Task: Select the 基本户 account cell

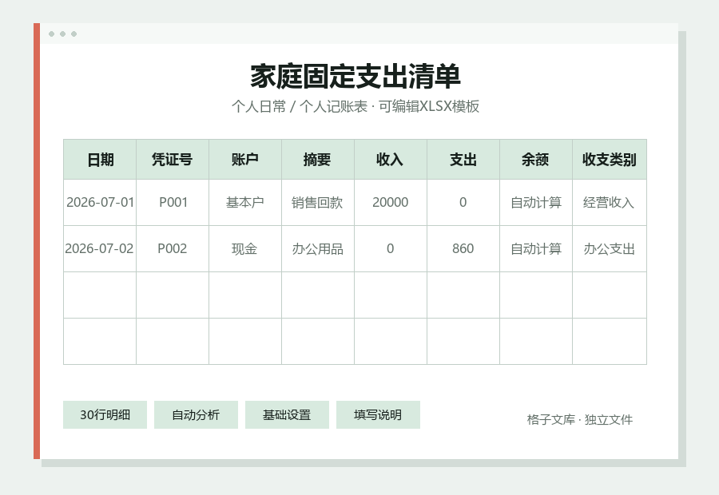Action: tap(245, 203)
